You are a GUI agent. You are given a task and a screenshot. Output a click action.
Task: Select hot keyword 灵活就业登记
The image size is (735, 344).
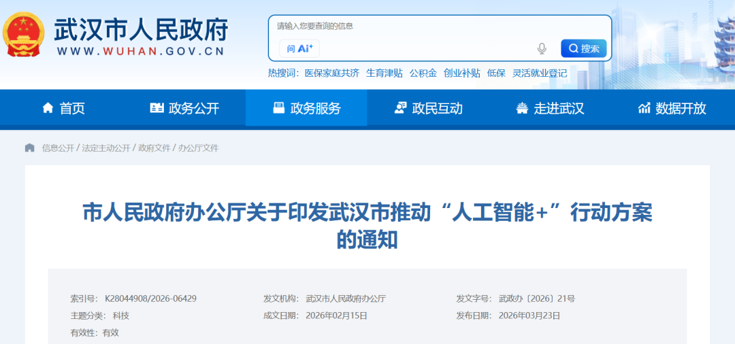click(540, 73)
